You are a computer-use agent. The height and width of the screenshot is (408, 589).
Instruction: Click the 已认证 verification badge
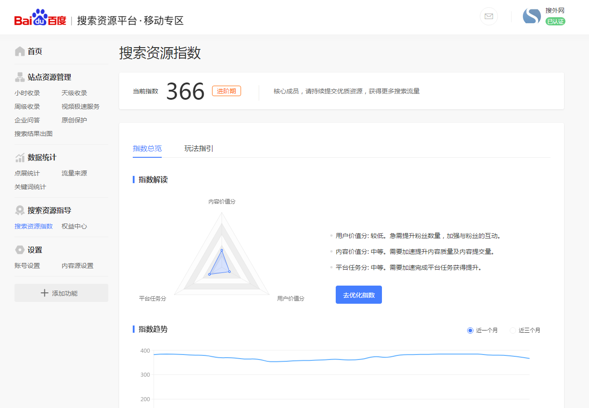555,21
